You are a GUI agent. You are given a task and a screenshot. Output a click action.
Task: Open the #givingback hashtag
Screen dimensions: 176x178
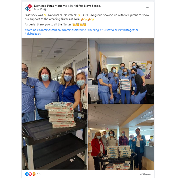pyautogui.click(x=33, y=34)
